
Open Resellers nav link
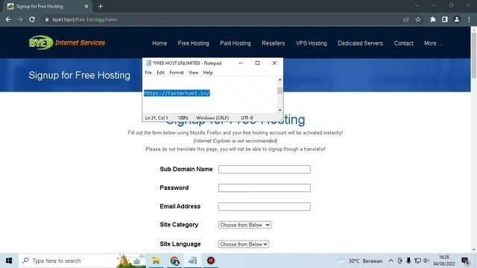[x=274, y=43]
